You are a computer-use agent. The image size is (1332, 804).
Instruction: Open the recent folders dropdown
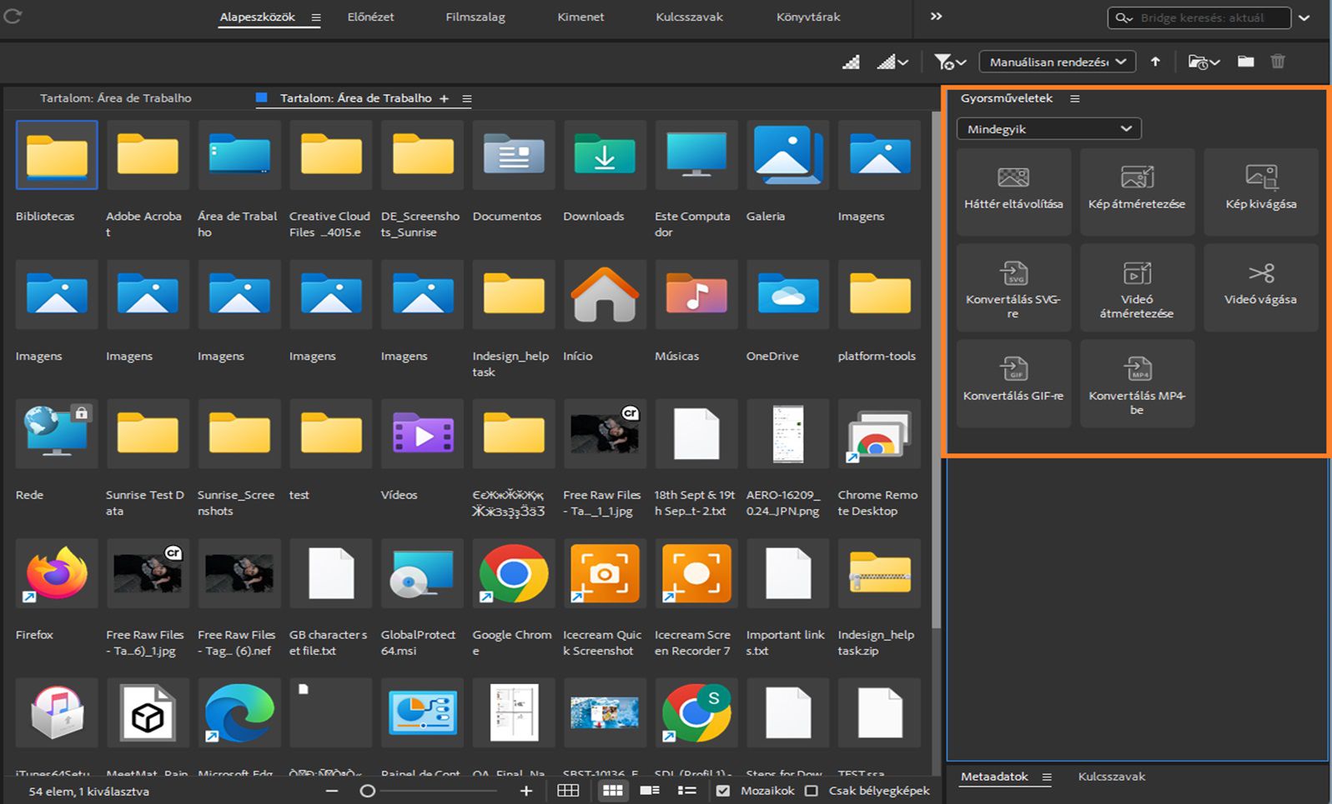pyautogui.click(x=1204, y=62)
